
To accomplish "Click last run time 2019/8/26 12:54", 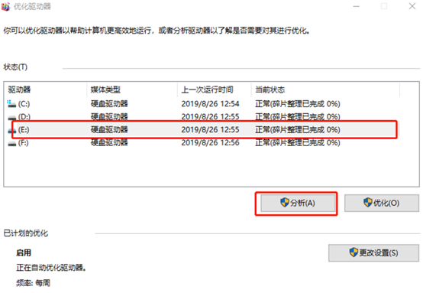I will click(x=210, y=104).
